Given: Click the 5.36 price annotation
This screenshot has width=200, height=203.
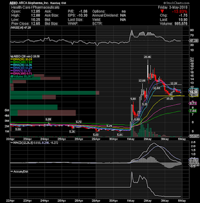Looking at the screenshot, I should point(72,131).
